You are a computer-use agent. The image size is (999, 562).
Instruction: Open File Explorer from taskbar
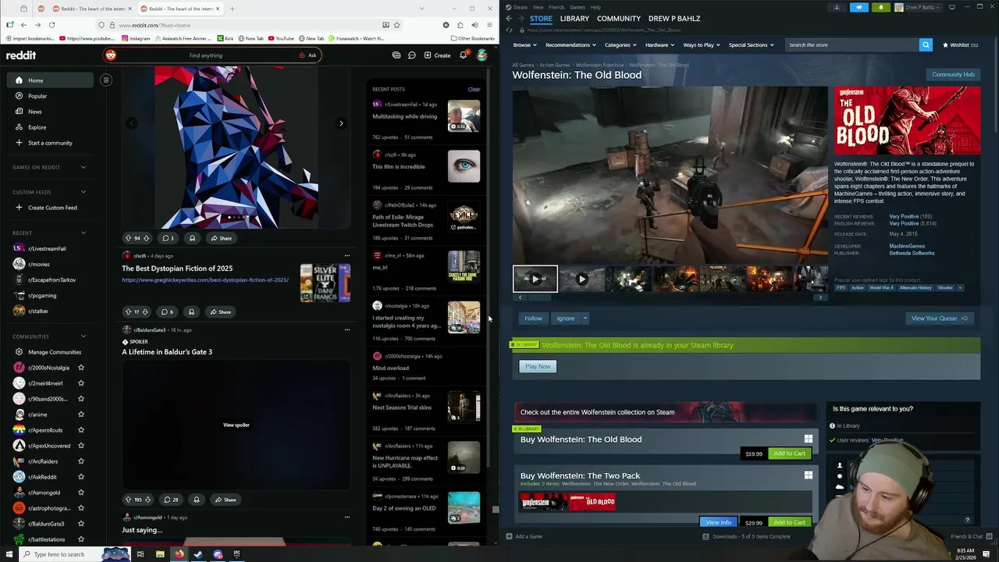(x=160, y=554)
